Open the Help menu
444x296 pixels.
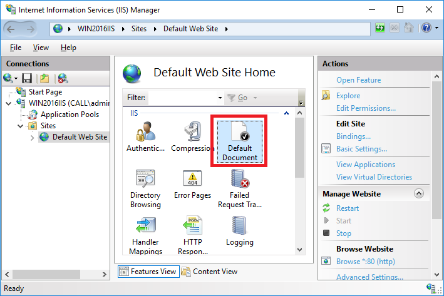point(68,48)
